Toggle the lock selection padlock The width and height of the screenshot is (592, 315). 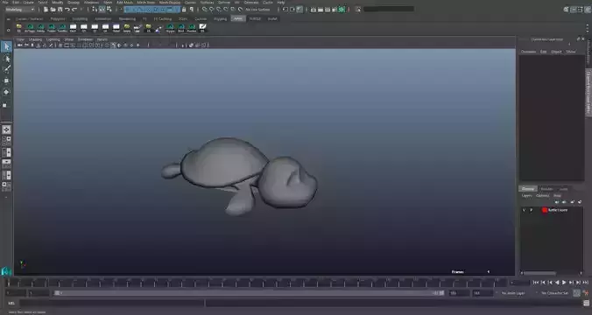click(184, 10)
